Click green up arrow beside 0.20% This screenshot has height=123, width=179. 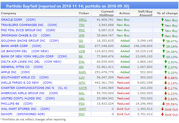coord(165,73)
